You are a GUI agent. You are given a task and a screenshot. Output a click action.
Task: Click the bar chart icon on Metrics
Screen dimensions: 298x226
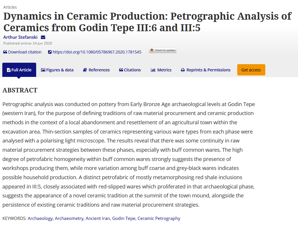[153, 70]
